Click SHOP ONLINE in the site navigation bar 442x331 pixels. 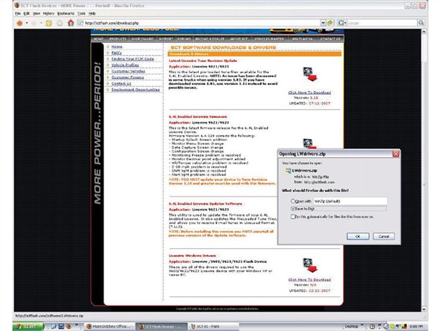143,39
